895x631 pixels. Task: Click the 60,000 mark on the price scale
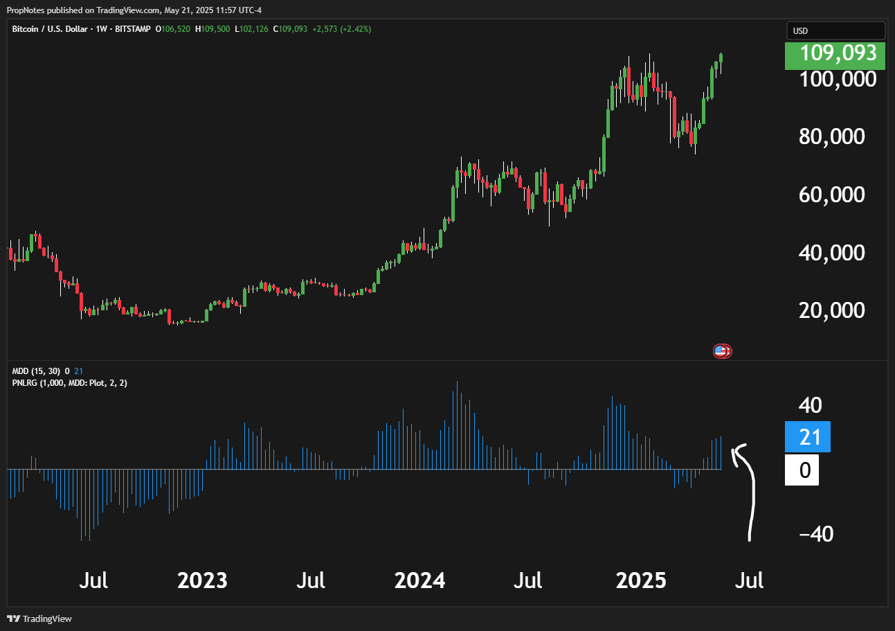click(832, 195)
